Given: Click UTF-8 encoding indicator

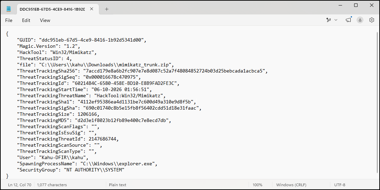Looking at the screenshot, I should coord(340,185).
